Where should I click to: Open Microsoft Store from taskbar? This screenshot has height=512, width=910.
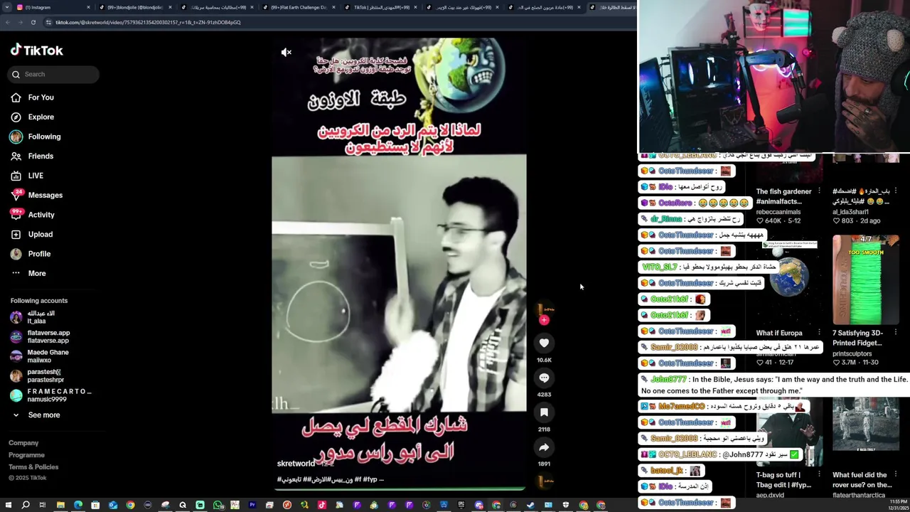click(95, 505)
